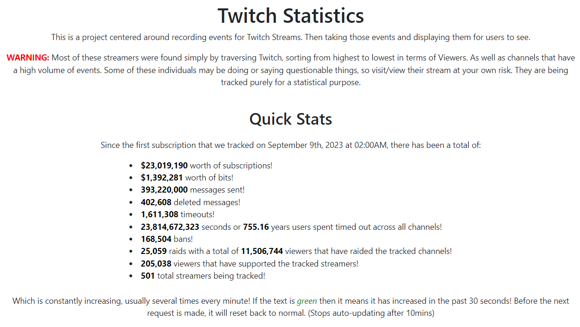Screen dimensions: 580x327
Task: Click the 11,506,744 raid viewers figure
Action: [262, 251]
